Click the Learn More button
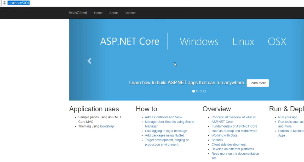The width and height of the screenshot is (304, 162). click(258, 83)
